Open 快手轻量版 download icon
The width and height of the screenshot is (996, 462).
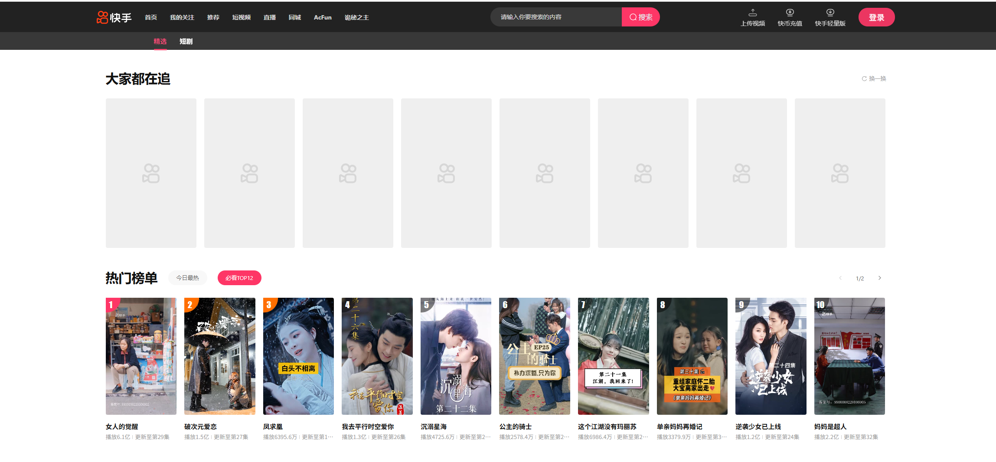click(830, 13)
